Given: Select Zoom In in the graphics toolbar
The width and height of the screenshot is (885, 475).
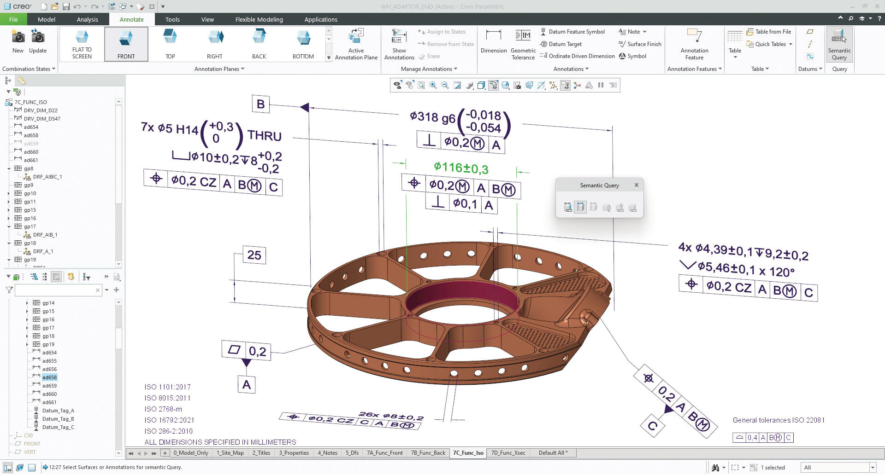Looking at the screenshot, I should [x=432, y=85].
